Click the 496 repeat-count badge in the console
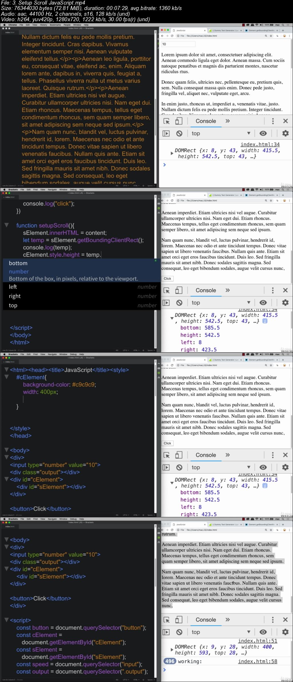 coord(170,661)
